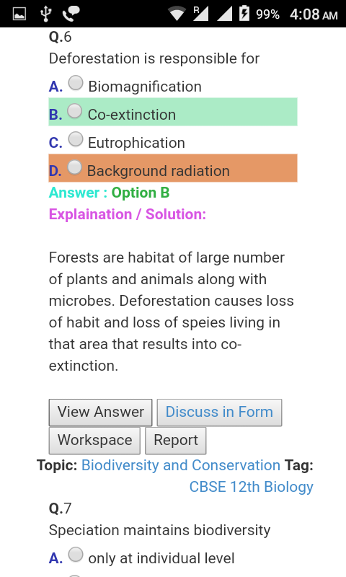The width and height of the screenshot is (346, 577).
Task: Open Discuss in Form link button
Action: pos(220,412)
